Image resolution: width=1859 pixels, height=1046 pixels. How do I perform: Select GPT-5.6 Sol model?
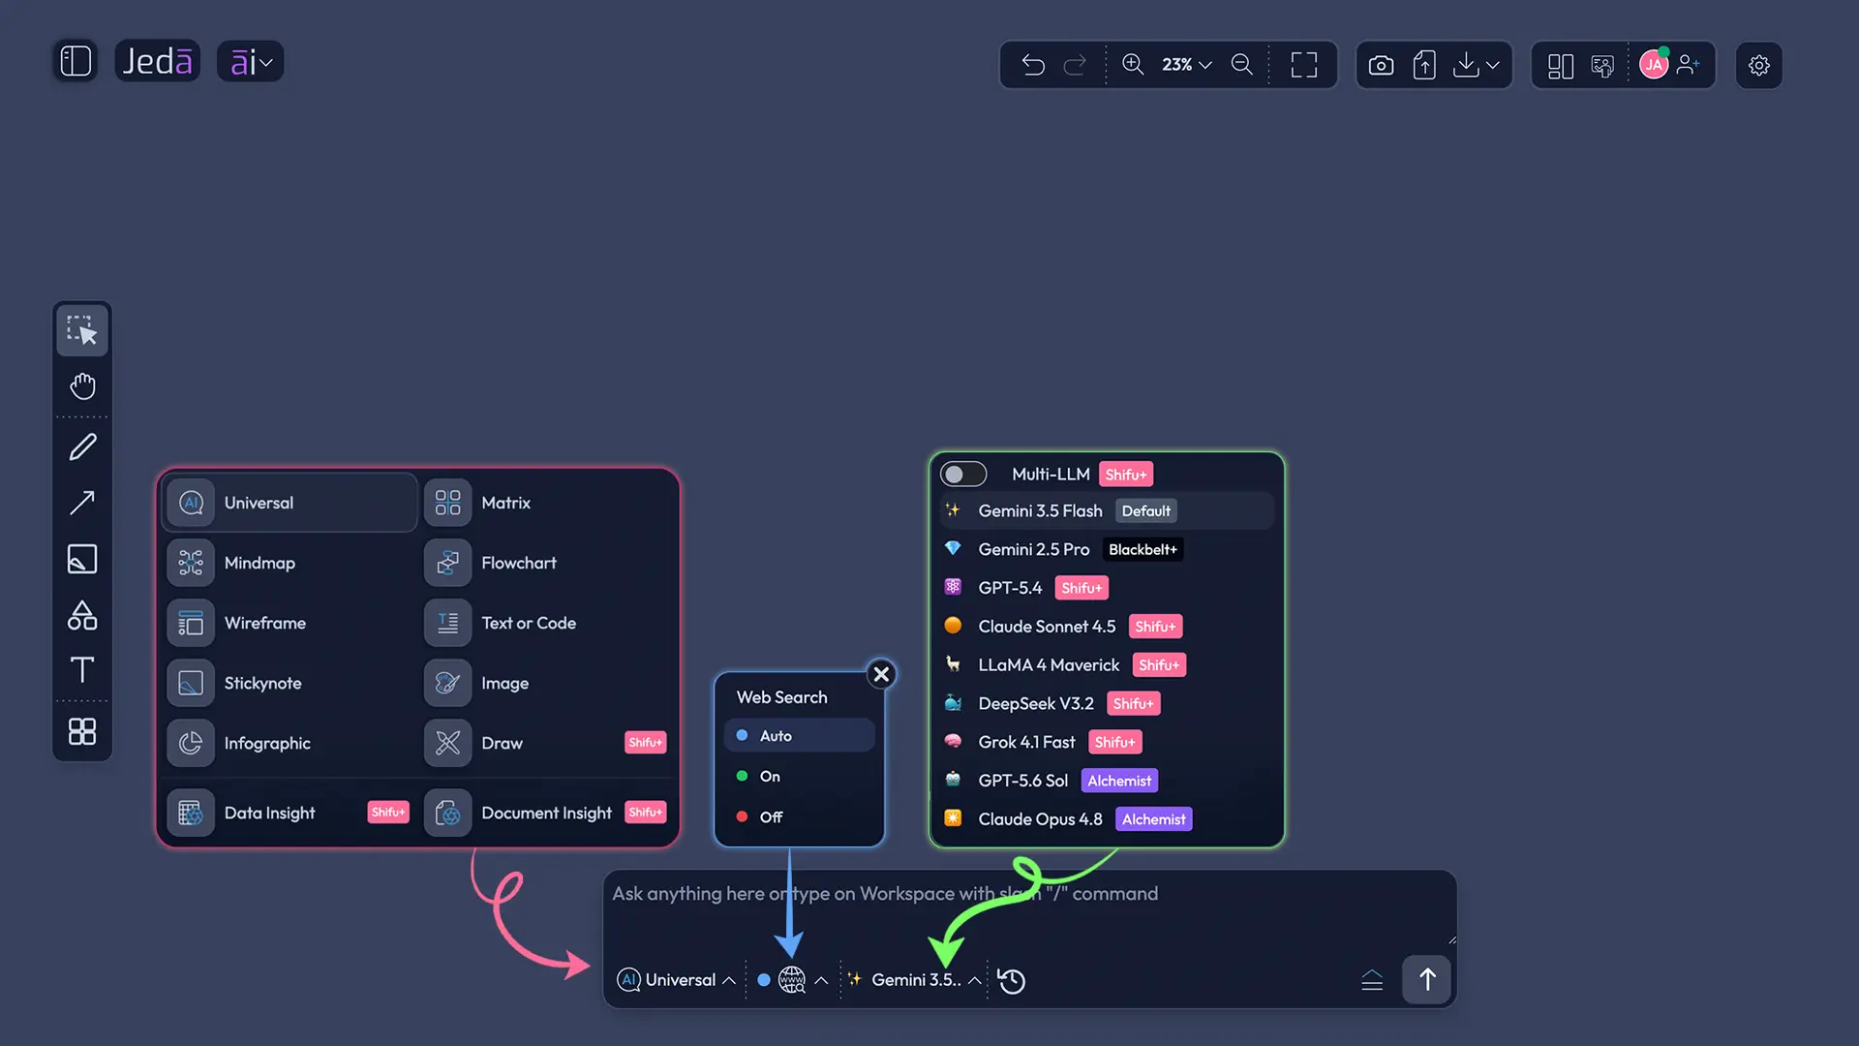tap(1107, 781)
